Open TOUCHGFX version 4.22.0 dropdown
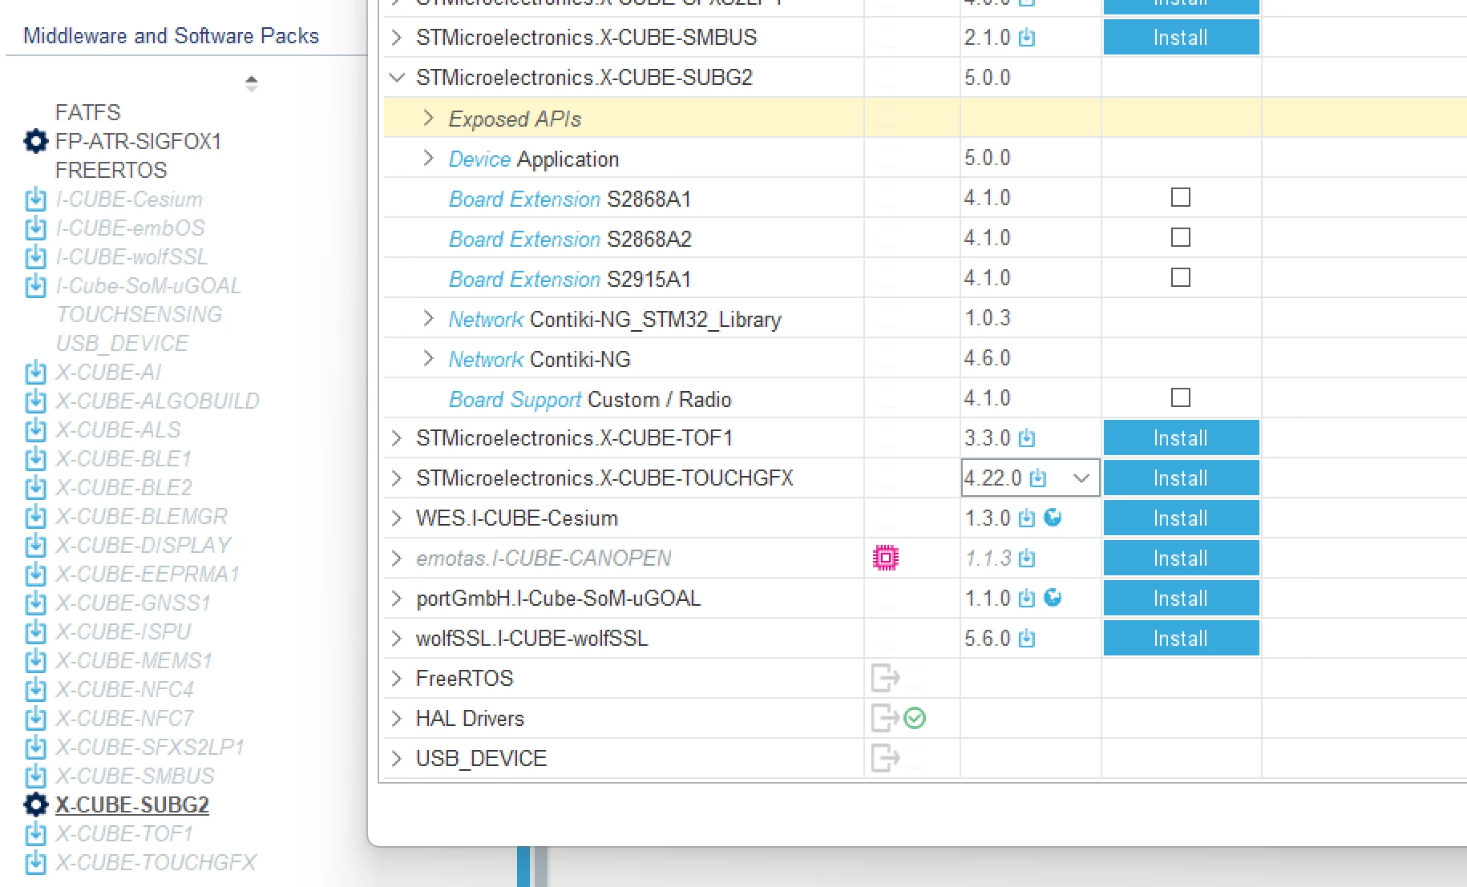Screen dimensions: 1467x887 pyautogui.click(x=1081, y=478)
